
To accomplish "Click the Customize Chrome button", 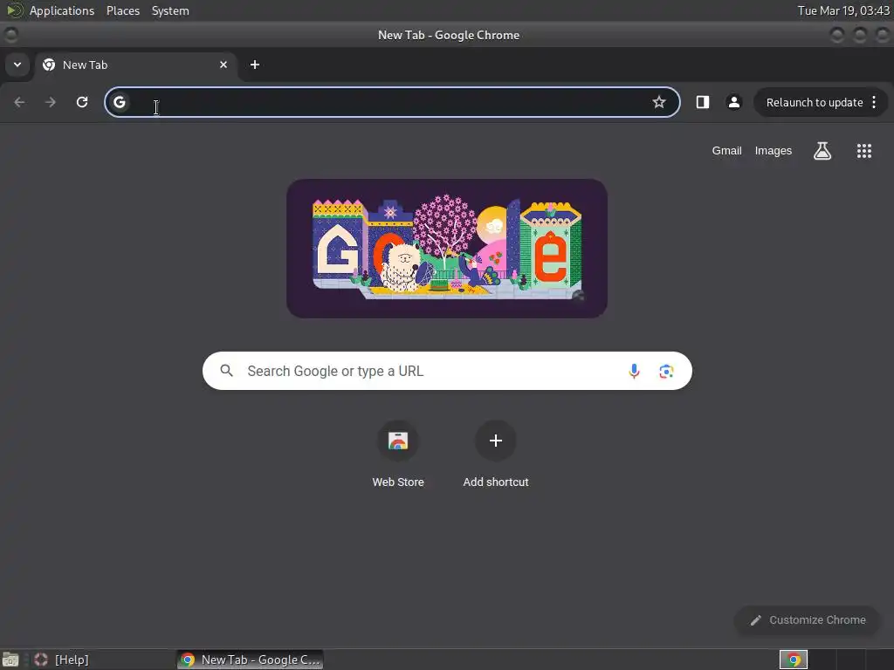I will (x=808, y=620).
